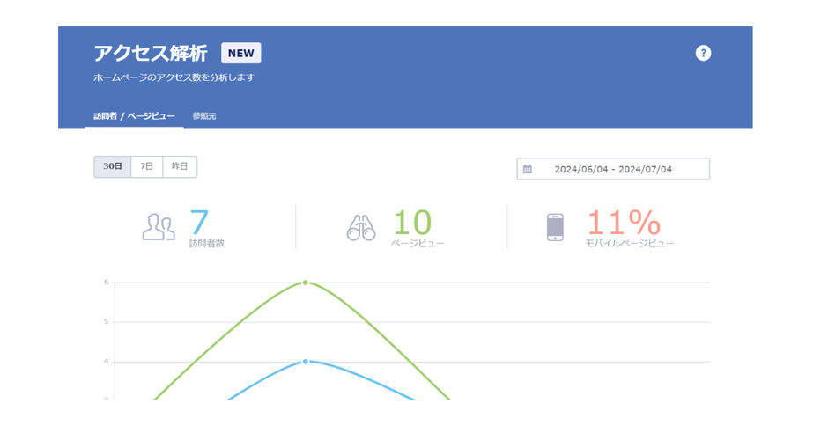Click the green peak point on chart

[x=306, y=283]
